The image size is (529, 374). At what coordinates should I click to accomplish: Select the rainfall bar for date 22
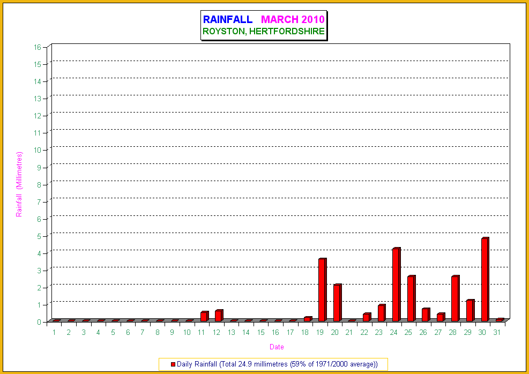pyautogui.click(x=367, y=317)
